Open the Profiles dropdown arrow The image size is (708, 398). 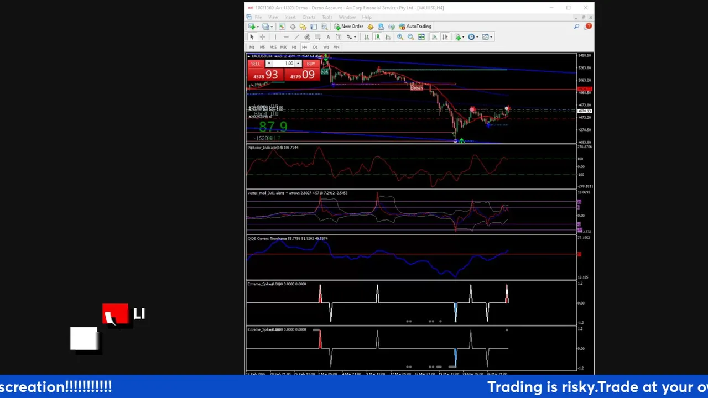pos(272,27)
